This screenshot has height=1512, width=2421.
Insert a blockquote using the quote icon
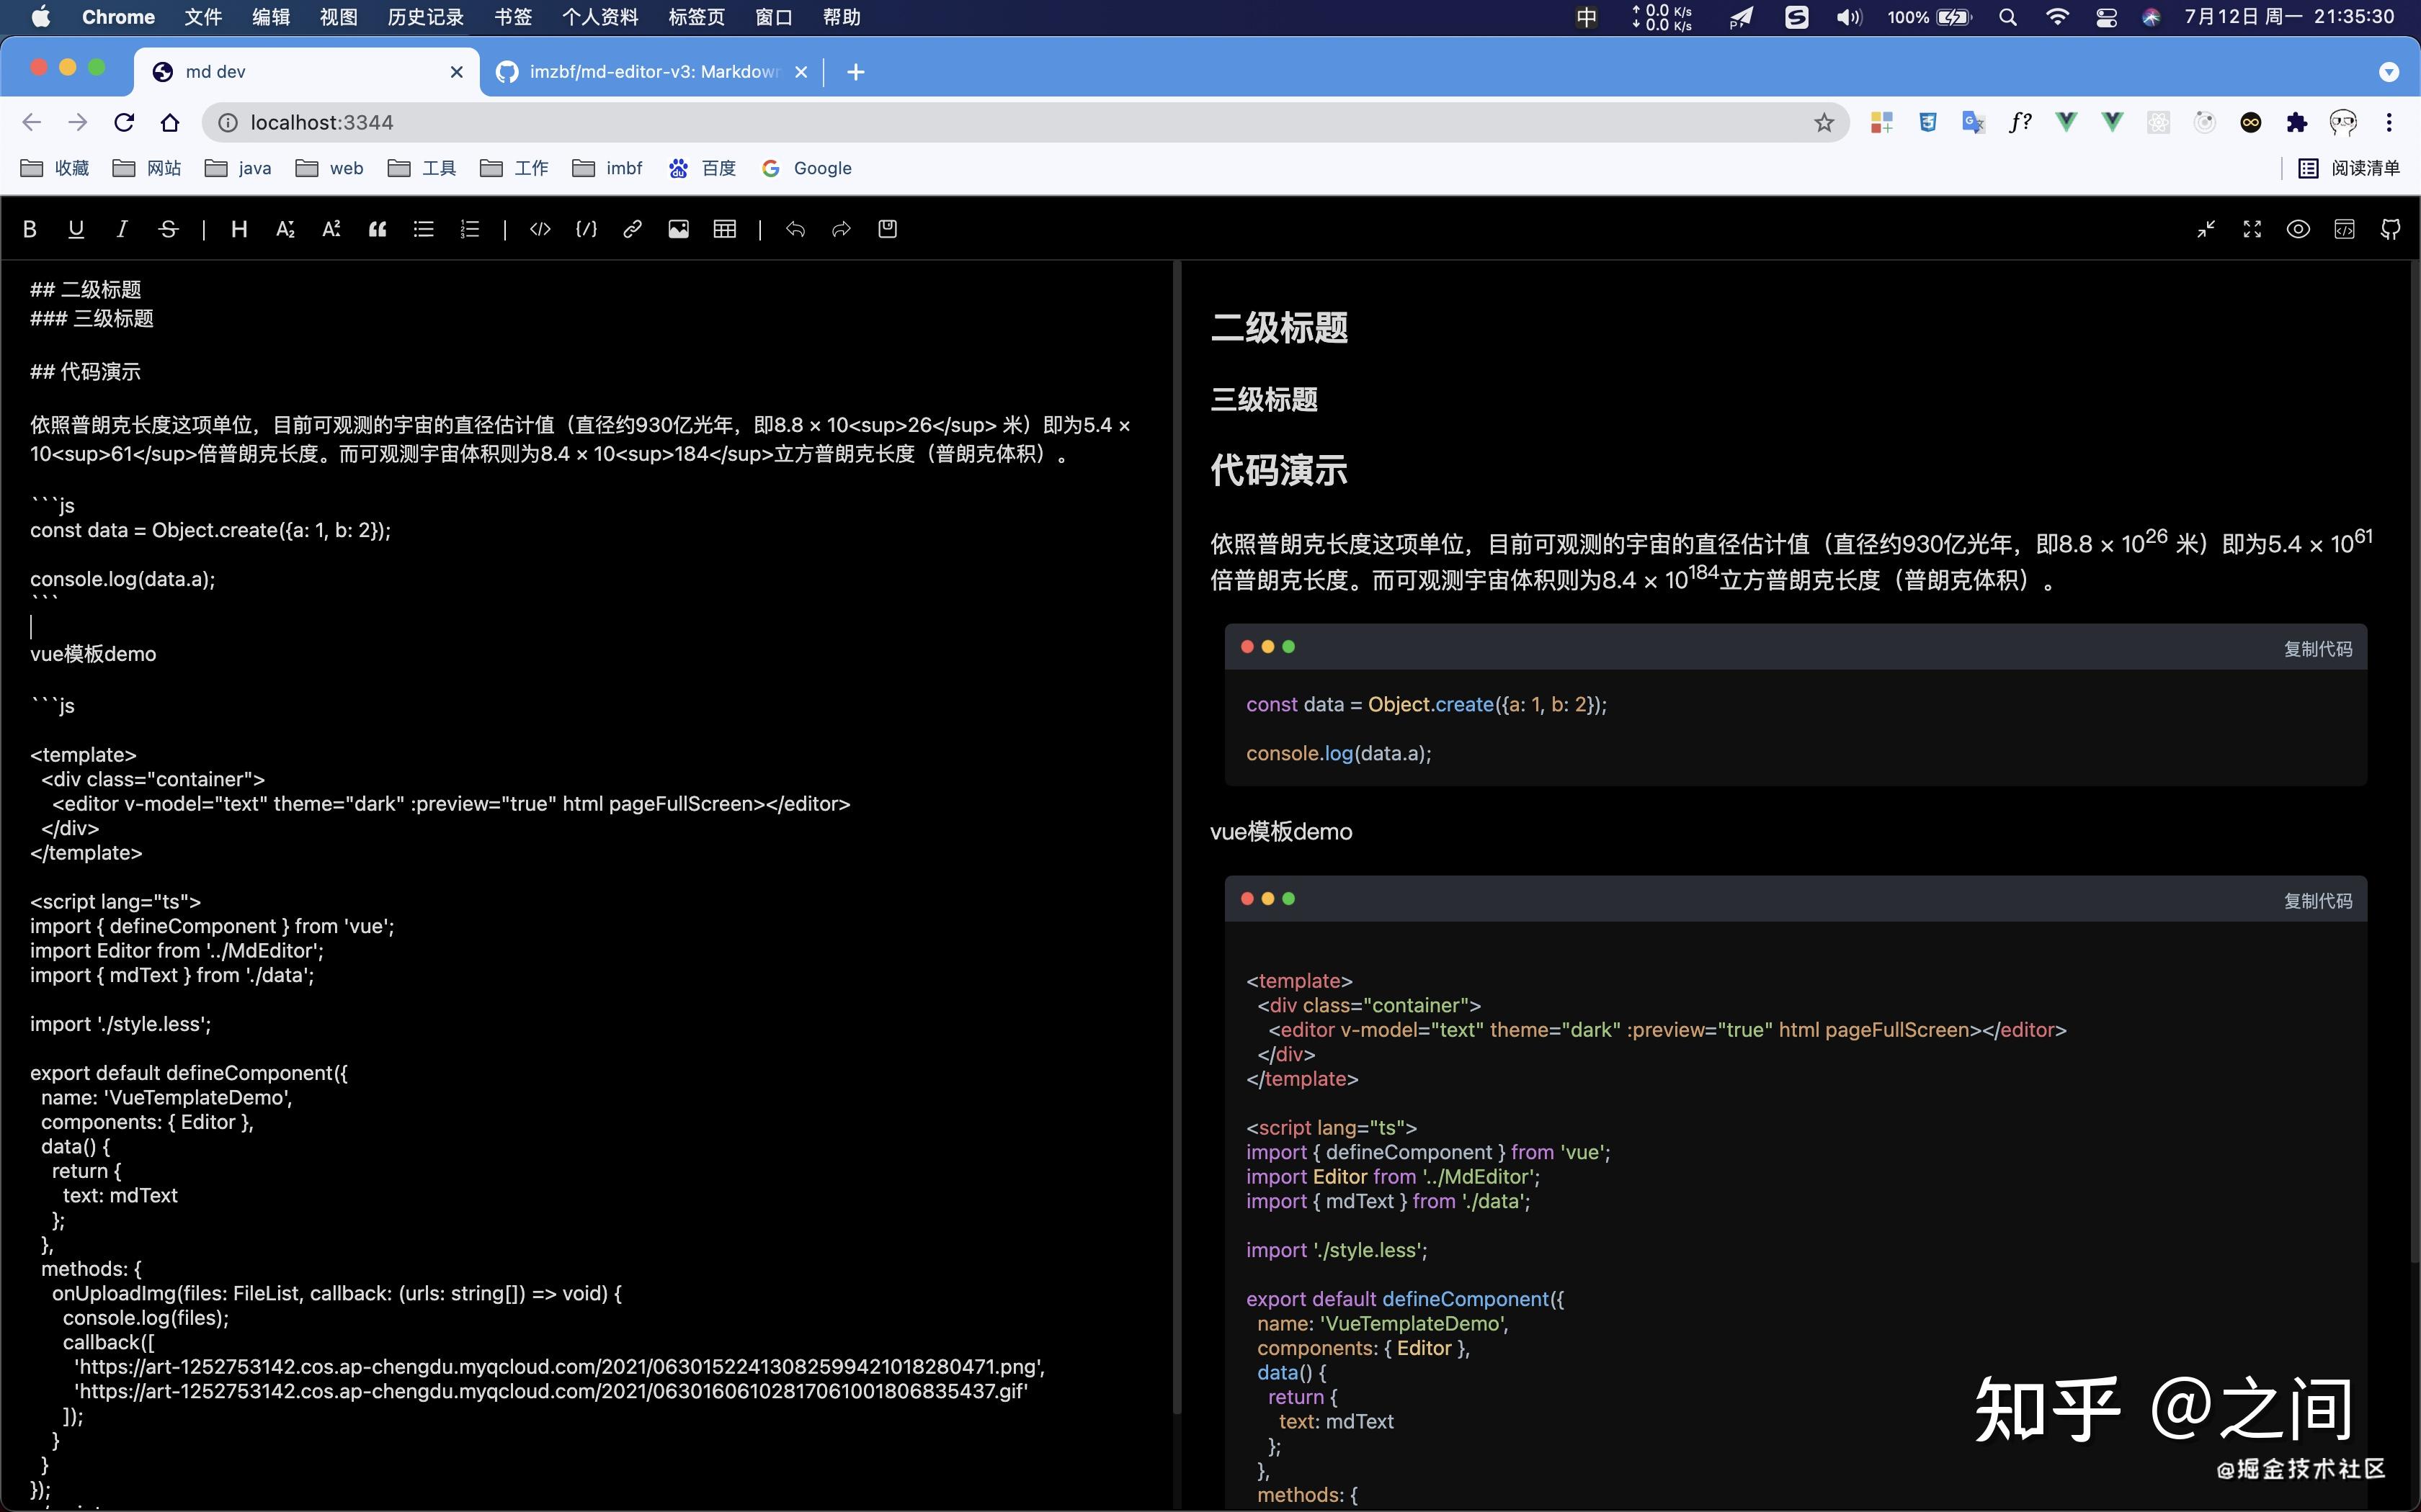click(378, 229)
